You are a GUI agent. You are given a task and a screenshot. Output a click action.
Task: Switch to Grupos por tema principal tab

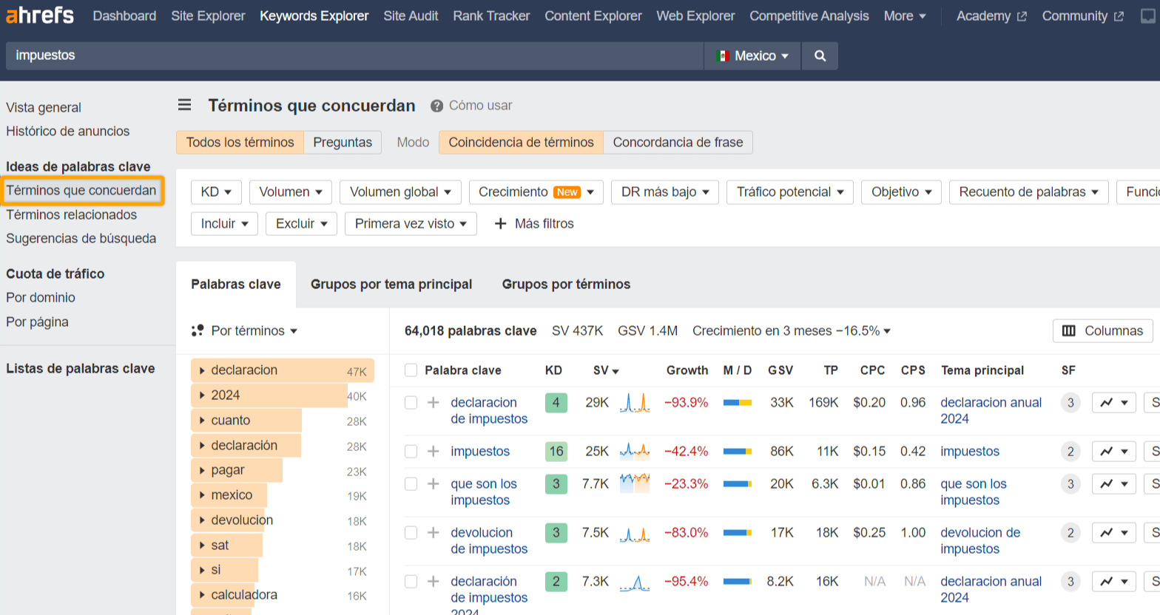(x=391, y=284)
